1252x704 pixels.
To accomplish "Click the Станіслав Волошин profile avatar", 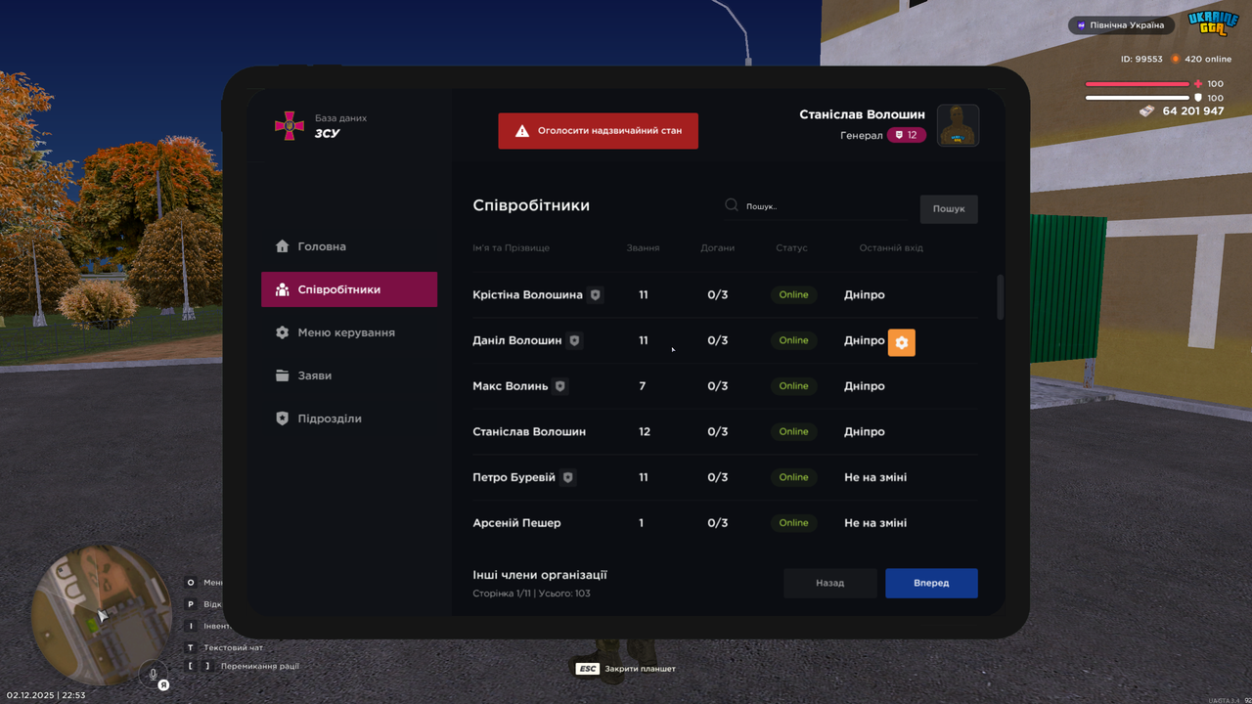I will tap(959, 125).
